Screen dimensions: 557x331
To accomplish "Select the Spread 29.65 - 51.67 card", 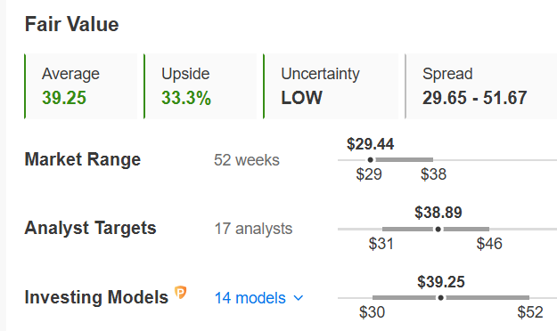I will click(x=481, y=86).
